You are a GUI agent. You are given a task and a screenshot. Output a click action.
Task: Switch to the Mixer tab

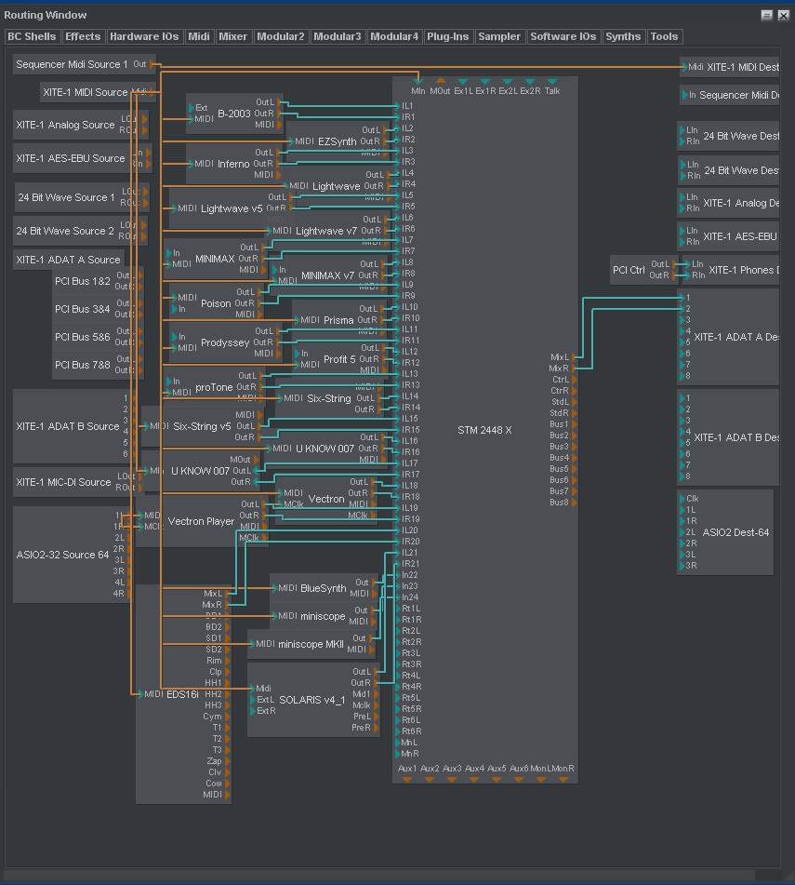tap(233, 36)
